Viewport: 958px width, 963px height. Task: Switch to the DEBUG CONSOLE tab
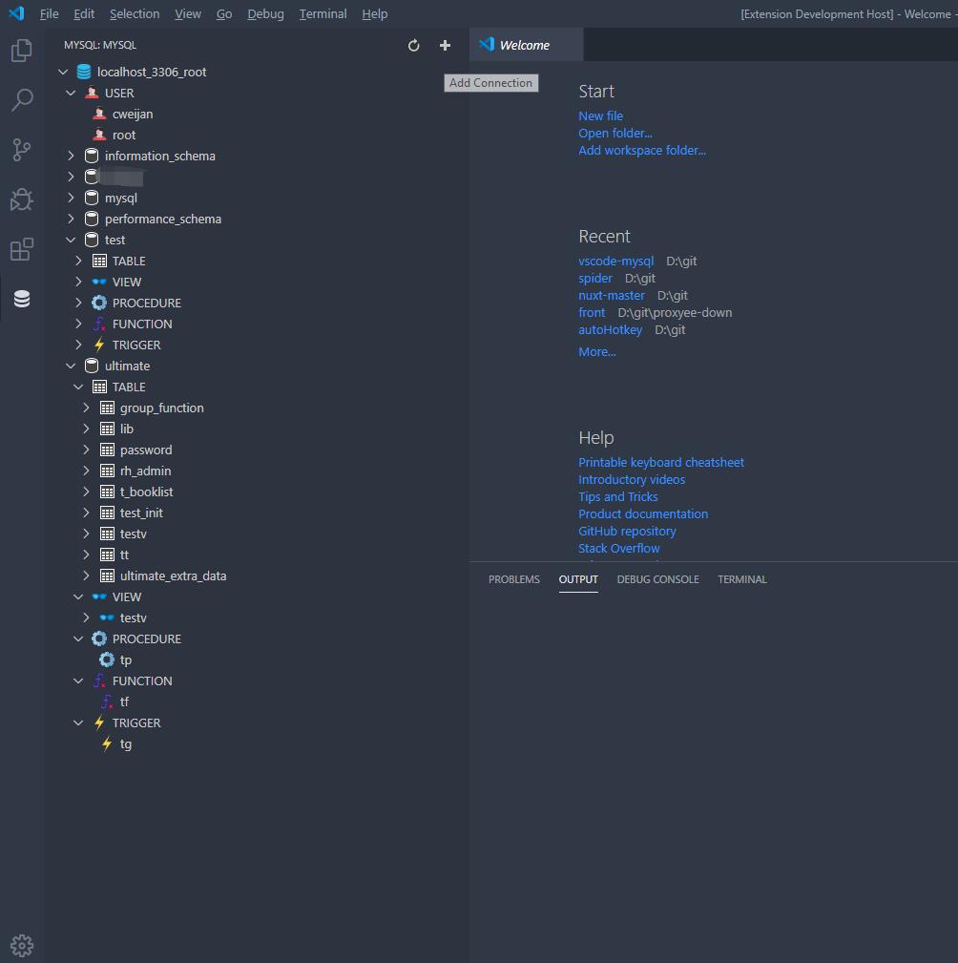[x=657, y=579]
